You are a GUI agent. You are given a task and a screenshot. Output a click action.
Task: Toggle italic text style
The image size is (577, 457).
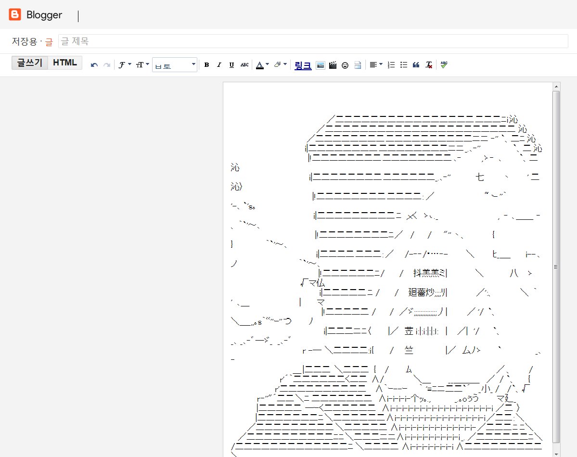coord(219,65)
